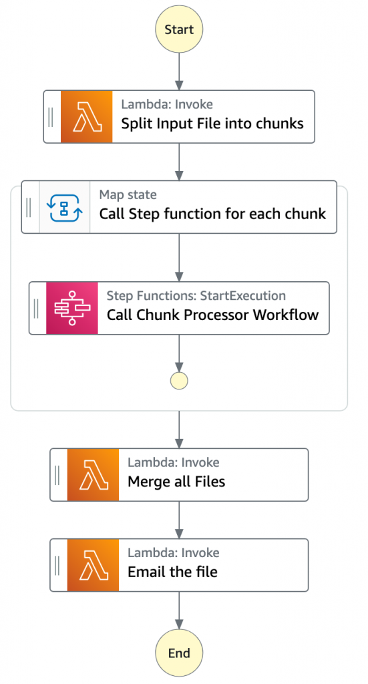368x684 pixels.
Task: Select the 'Merge all Files' state text
Action: (176, 482)
